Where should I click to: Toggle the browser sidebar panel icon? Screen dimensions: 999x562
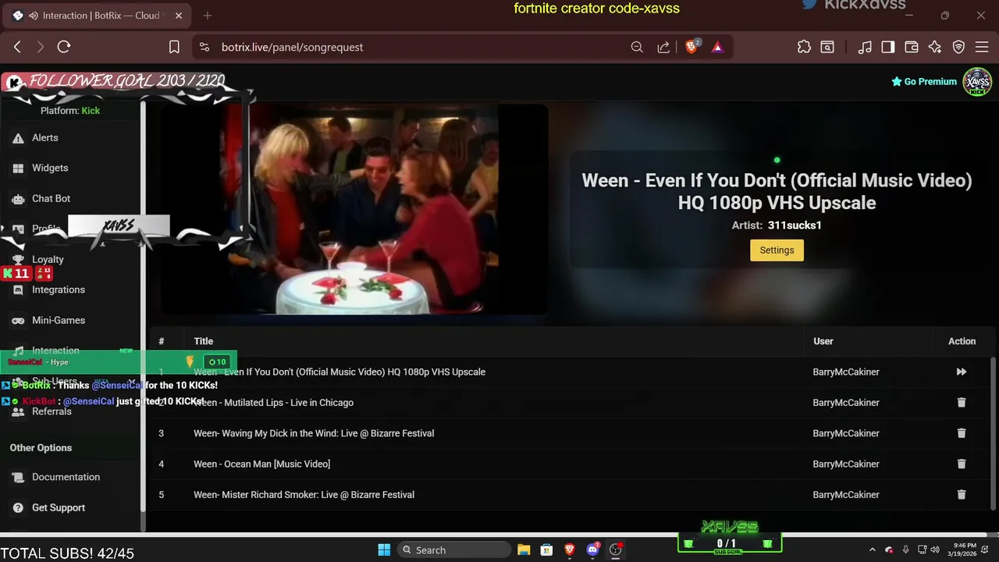(888, 47)
